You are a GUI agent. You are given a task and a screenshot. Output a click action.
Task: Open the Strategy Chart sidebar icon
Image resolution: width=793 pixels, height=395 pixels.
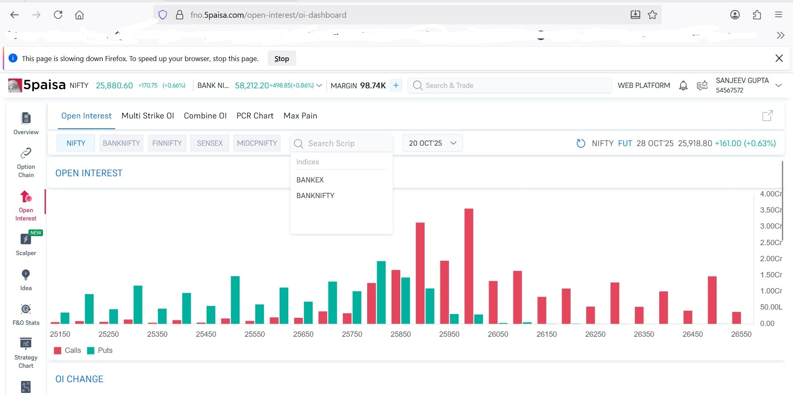[26, 344]
